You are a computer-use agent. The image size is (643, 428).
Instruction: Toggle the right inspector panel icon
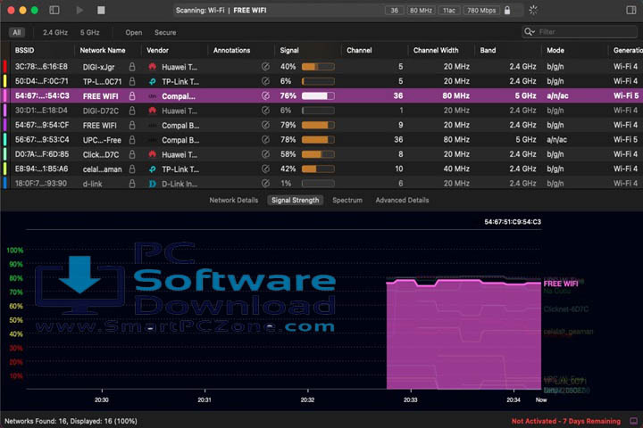pos(631,10)
